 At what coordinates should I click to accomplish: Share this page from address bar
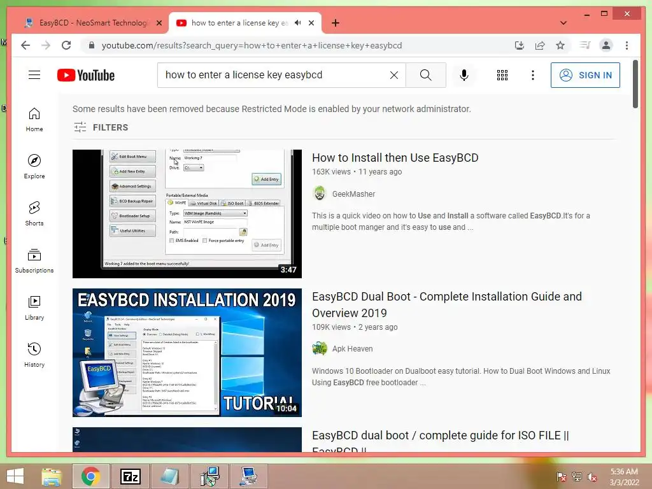pyautogui.click(x=540, y=45)
